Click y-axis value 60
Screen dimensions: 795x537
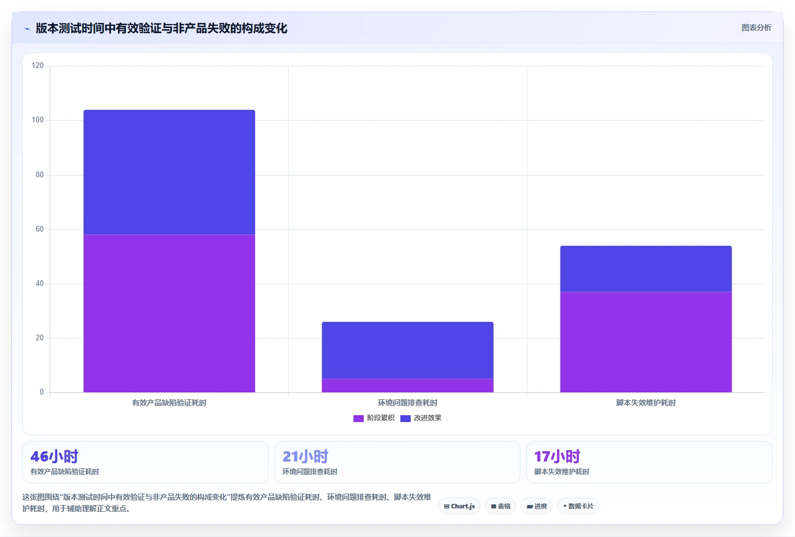click(39, 229)
